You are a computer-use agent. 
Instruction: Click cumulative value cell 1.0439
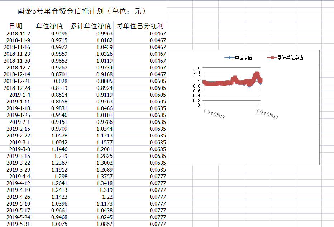tap(91, 47)
